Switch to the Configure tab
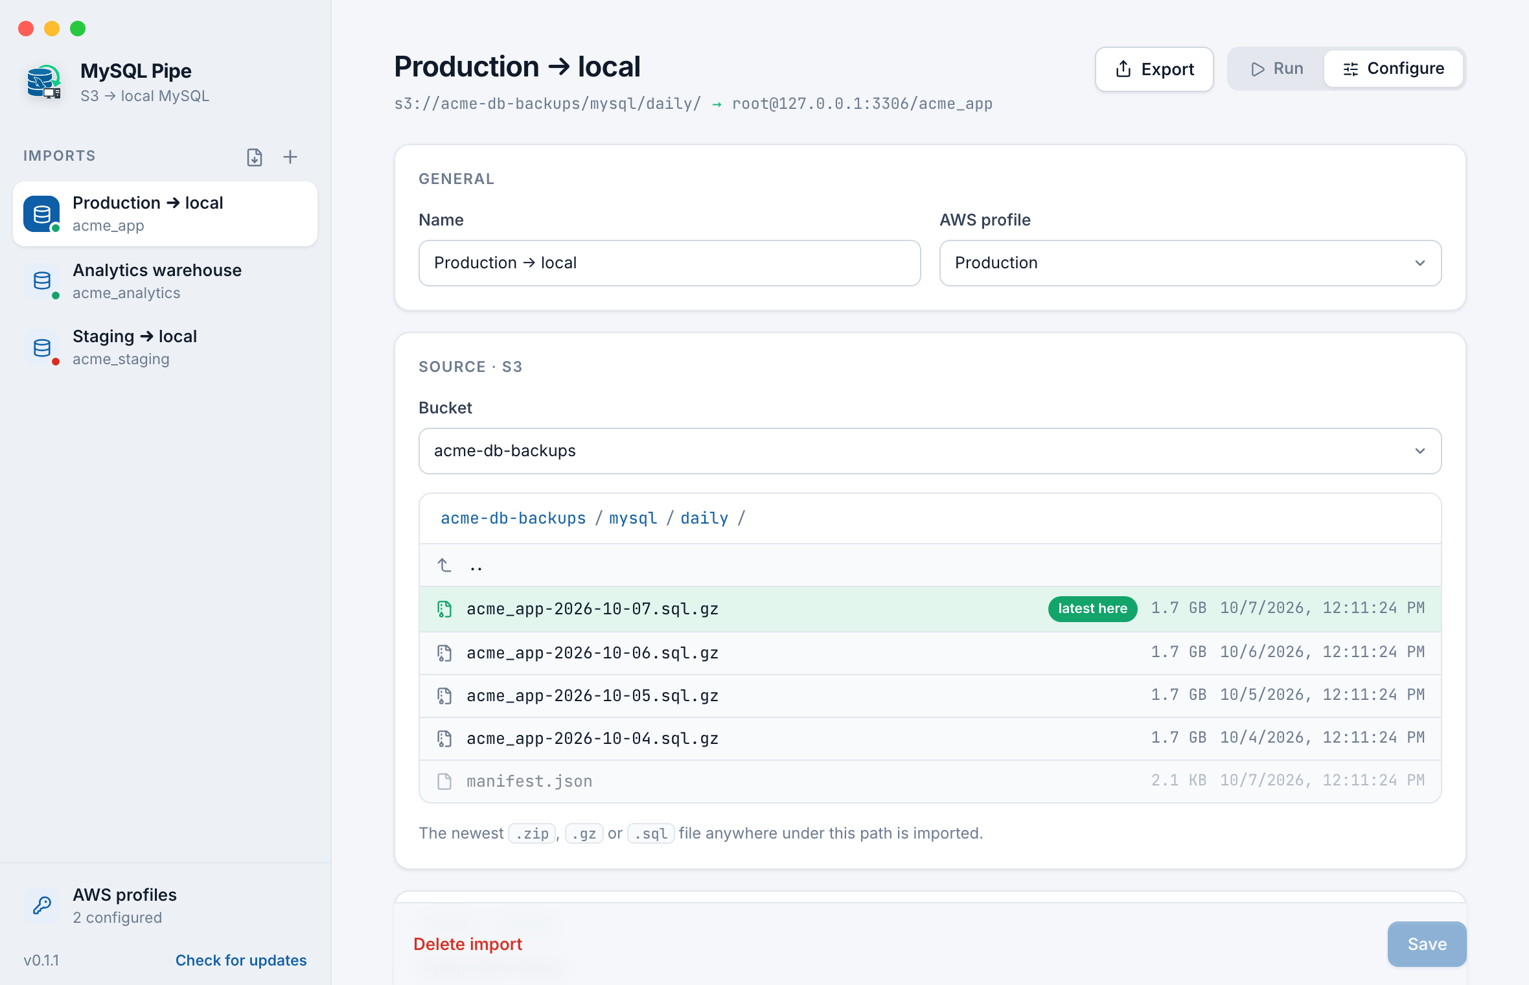The height and width of the screenshot is (985, 1529). point(1393,69)
